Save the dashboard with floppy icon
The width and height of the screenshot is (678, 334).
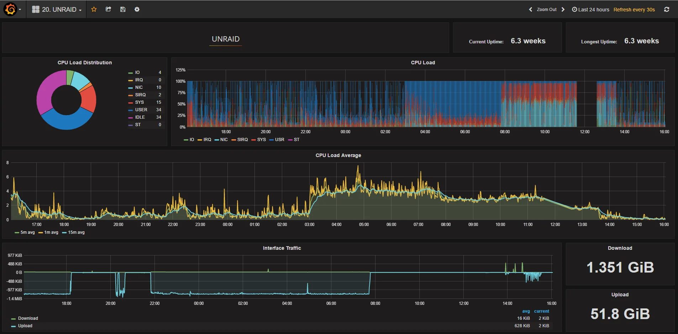tap(123, 10)
